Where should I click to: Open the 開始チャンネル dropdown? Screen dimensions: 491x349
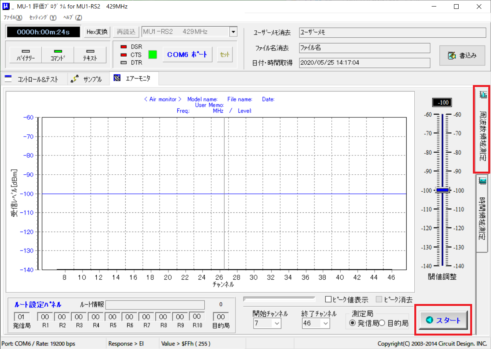click(277, 324)
